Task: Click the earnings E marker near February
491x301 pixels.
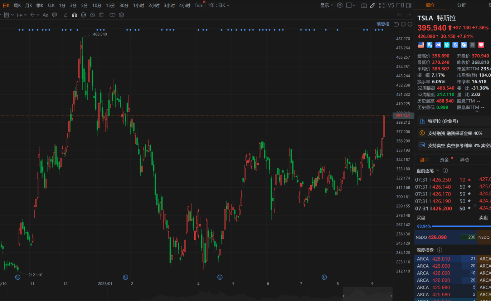Action: coord(126,277)
